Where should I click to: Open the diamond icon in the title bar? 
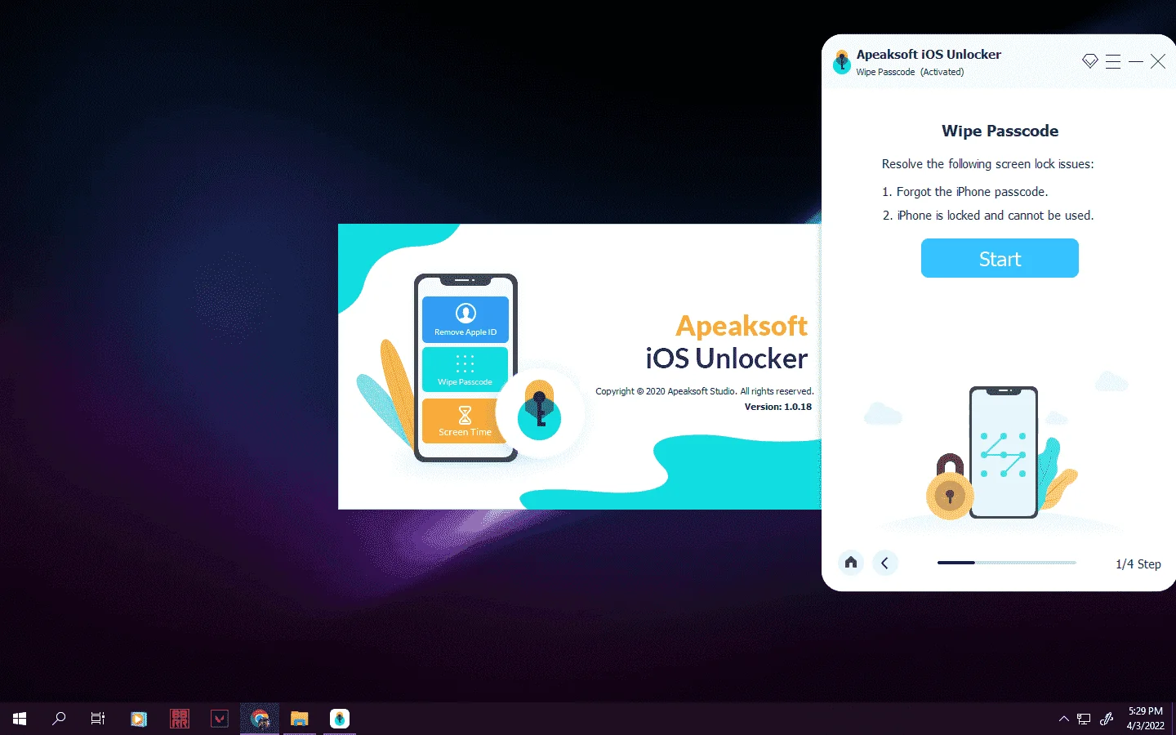(x=1089, y=61)
